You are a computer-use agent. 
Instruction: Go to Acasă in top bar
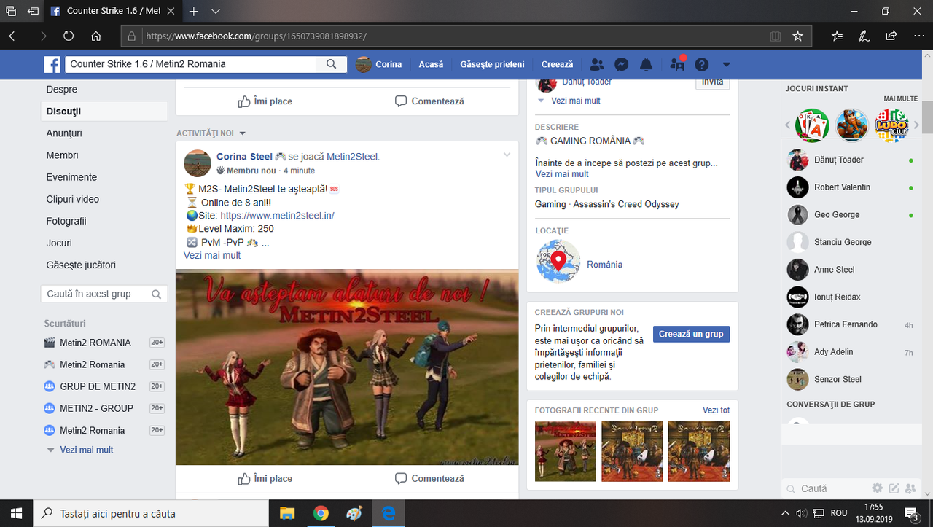pos(431,64)
